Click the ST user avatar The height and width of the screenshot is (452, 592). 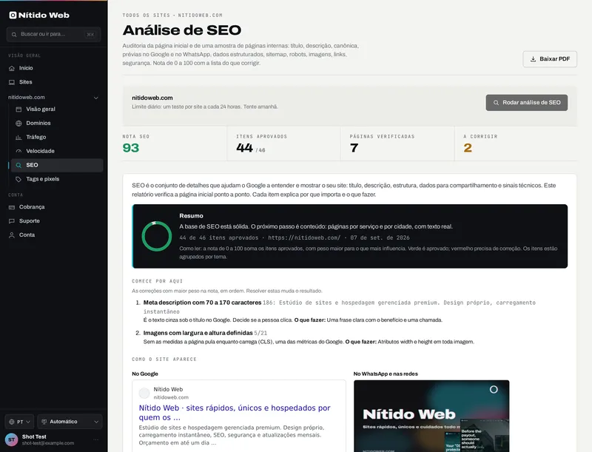click(11, 439)
